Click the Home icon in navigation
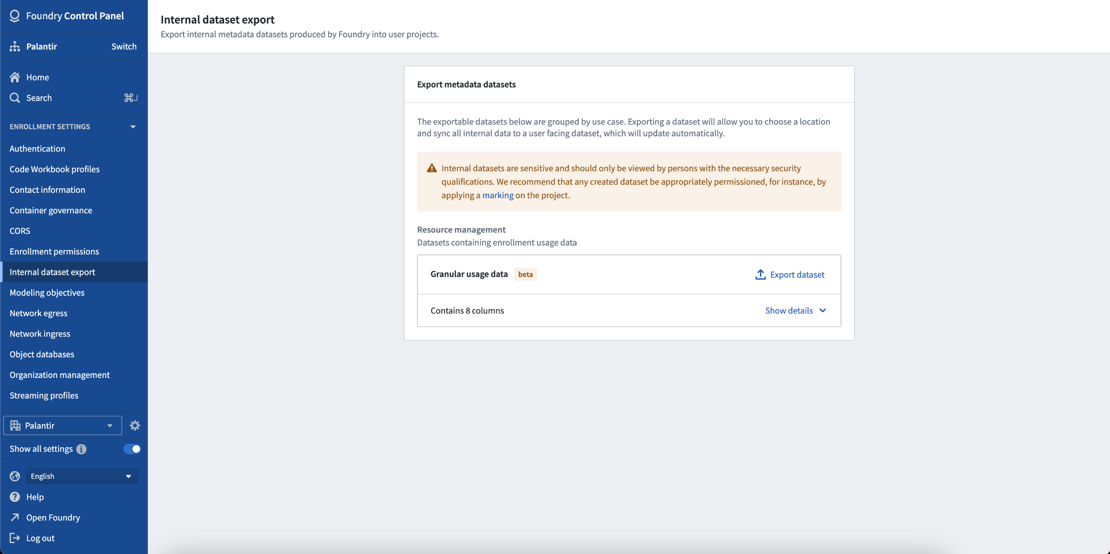Image resolution: width=1110 pixels, height=554 pixels. (15, 77)
